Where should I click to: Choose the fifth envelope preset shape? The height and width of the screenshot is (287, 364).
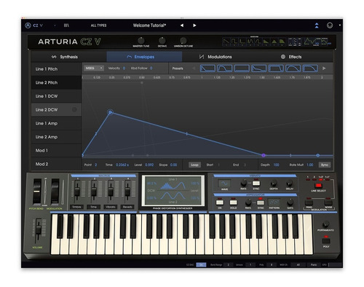[x=276, y=68]
